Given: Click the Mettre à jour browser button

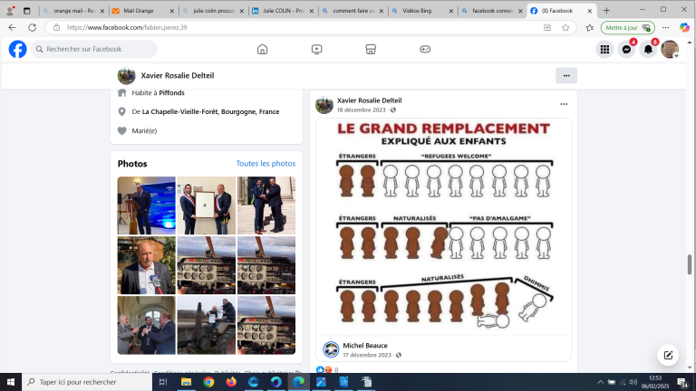Looking at the screenshot, I should click(x=627, y=27).
